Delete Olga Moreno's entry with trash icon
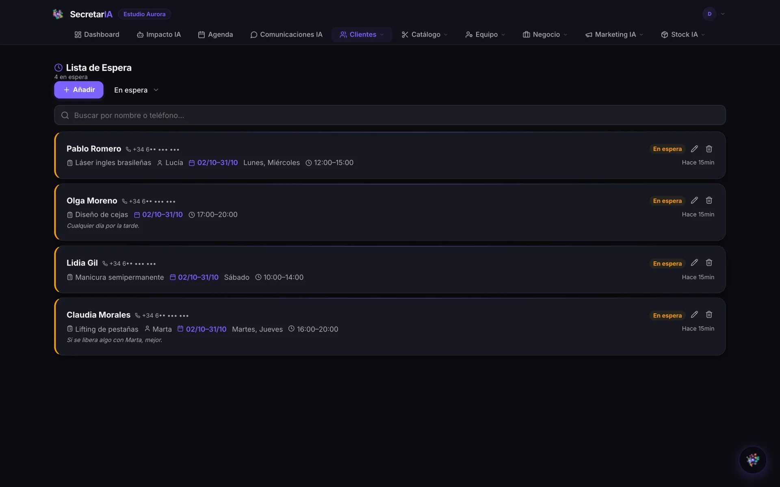This screenshot has height=487, width=780. point(709,200)
